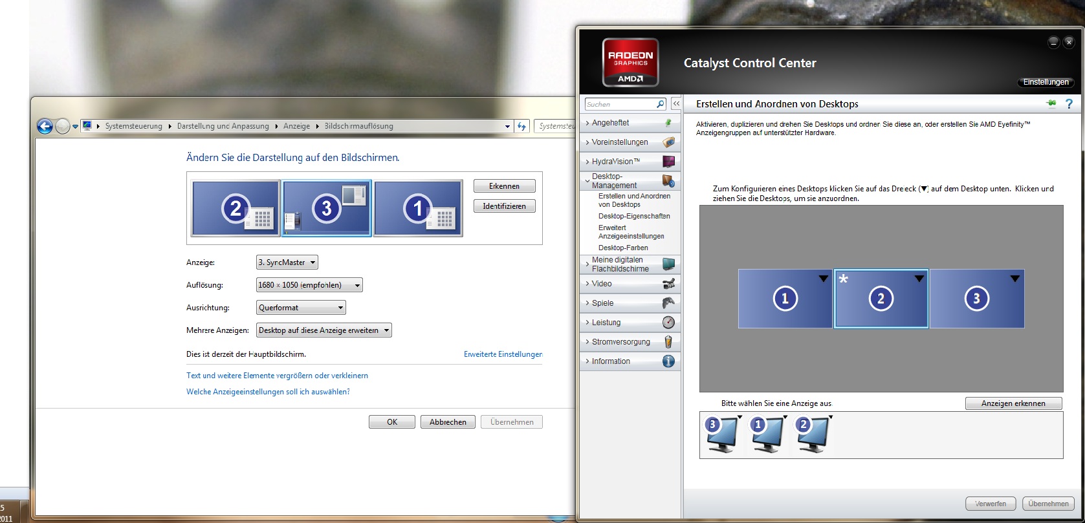Screen dimensions: 1085x523
Task: Click the Information icon in sidebar
Action: (669, 361)
